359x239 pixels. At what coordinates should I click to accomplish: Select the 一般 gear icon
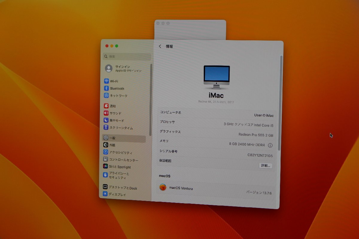click(106, 138)
